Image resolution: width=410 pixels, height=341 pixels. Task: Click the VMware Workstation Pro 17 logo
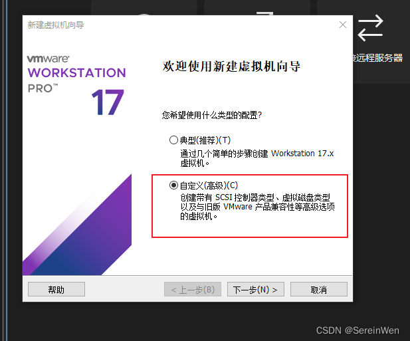pyautogui.click(x=76, y=84)
